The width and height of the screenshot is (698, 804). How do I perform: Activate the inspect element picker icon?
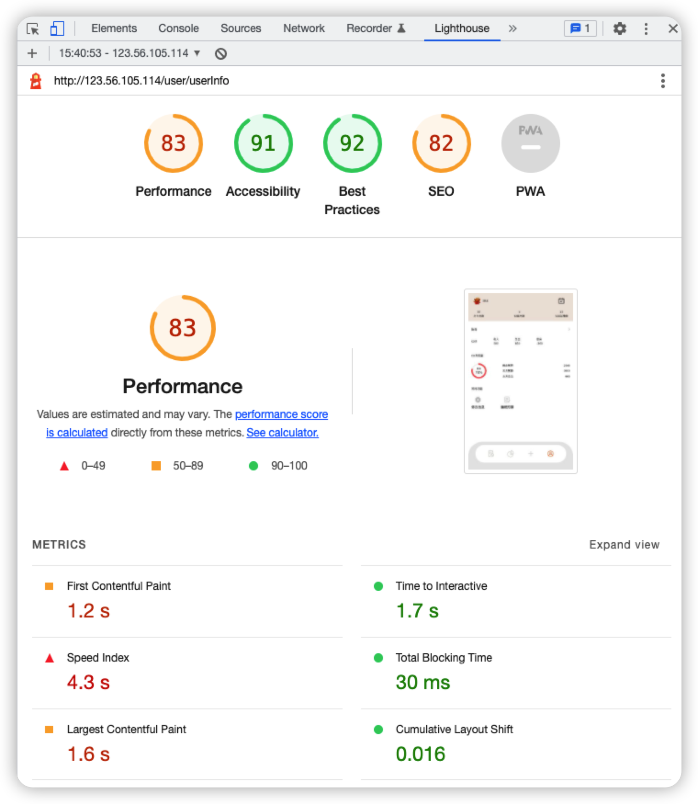(x=33, y=29)
